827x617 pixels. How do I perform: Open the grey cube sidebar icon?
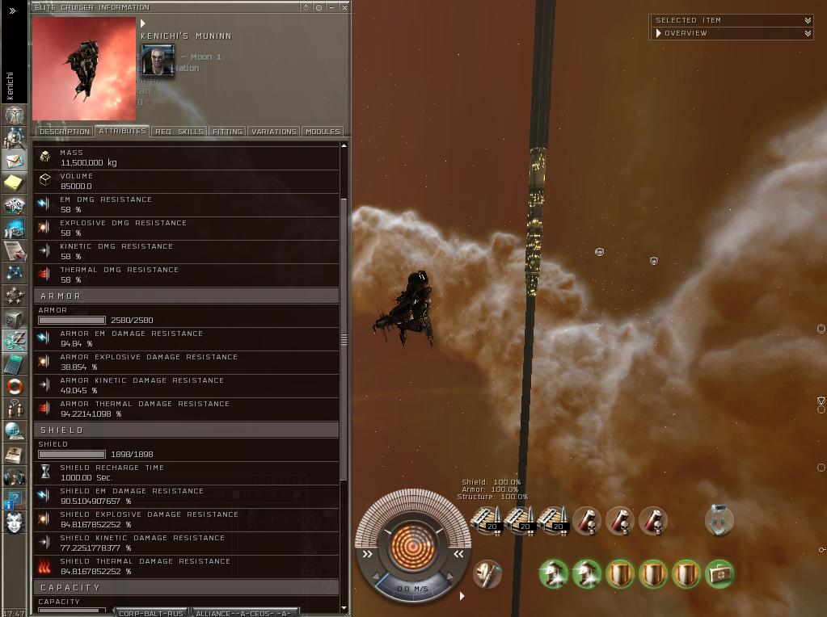(15, 317)
